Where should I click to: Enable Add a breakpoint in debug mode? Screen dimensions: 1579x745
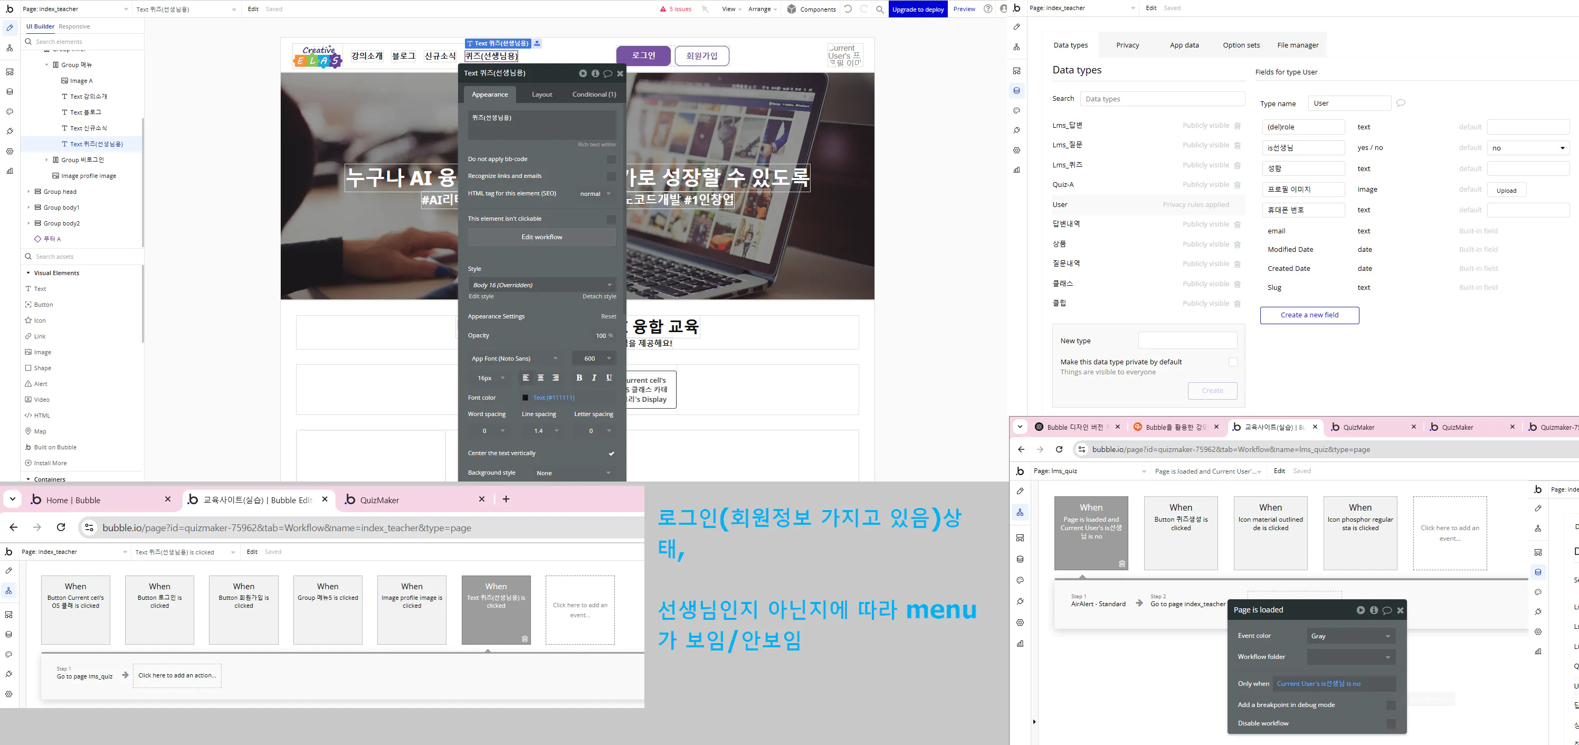tap(1391, 705)
